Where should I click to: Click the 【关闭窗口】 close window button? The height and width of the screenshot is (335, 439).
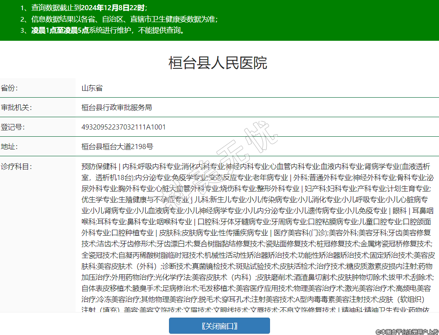pos(219,326)
